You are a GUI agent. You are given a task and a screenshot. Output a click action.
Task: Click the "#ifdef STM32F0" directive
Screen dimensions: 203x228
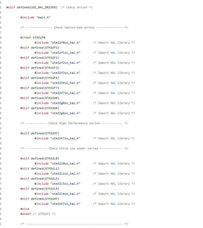coord(33,38)
